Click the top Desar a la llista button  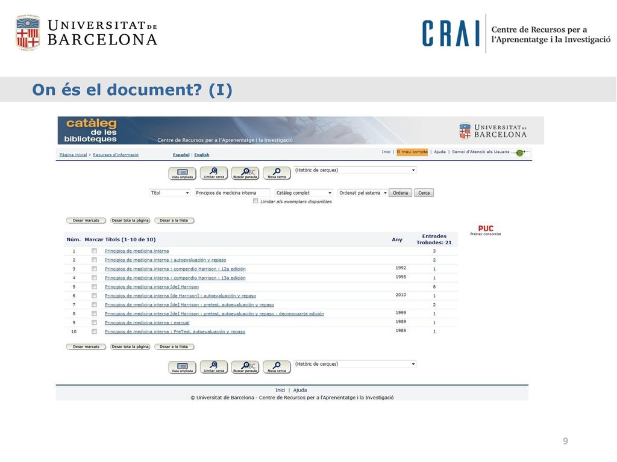click(174, 220)
